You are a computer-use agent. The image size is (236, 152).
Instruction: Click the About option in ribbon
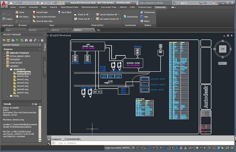[145, 21]
